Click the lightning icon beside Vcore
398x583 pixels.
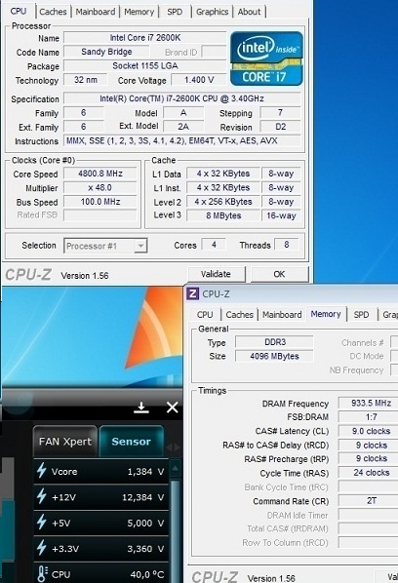tap(41, 471)
